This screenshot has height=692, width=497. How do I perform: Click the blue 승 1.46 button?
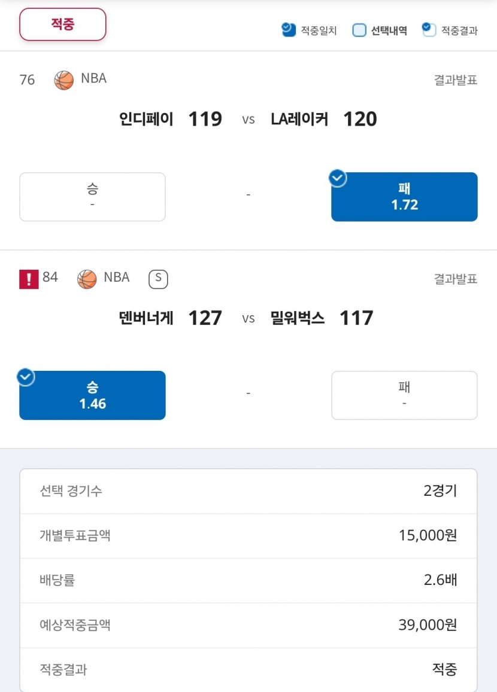[x=92, y=395]
